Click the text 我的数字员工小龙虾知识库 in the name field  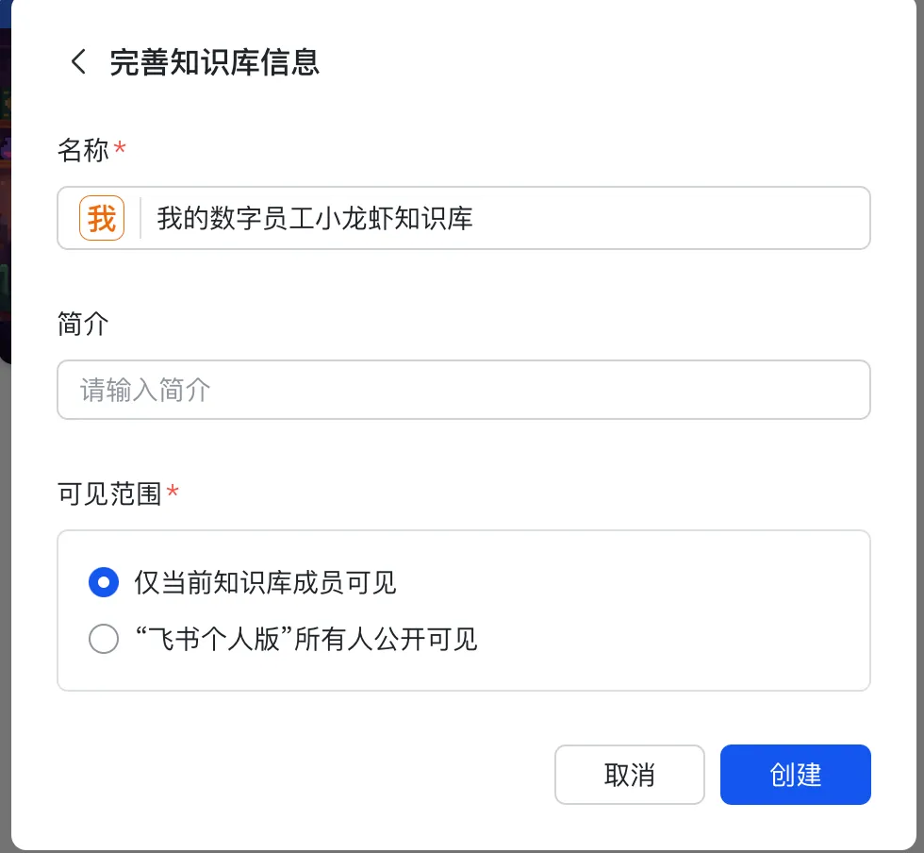tap(315, 218)
